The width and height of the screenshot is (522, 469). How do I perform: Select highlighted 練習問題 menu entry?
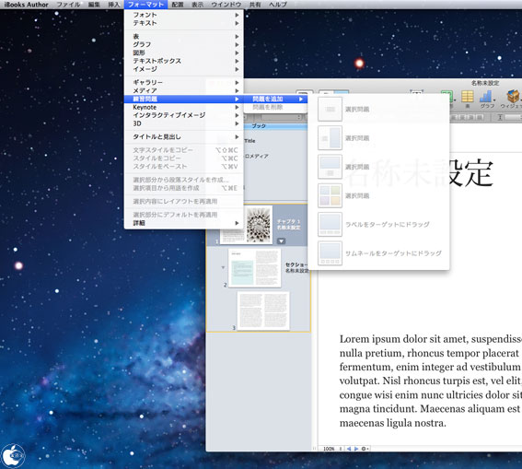coord(184,99)
